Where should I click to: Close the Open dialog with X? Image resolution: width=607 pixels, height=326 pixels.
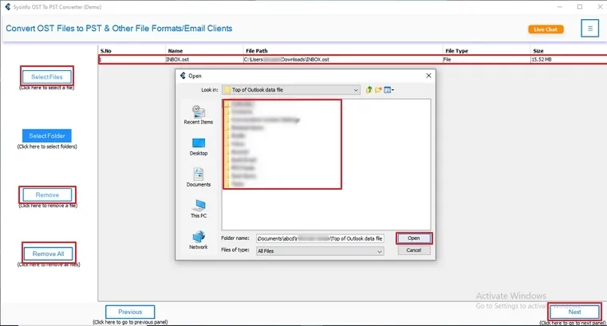[x=428, y=76]
